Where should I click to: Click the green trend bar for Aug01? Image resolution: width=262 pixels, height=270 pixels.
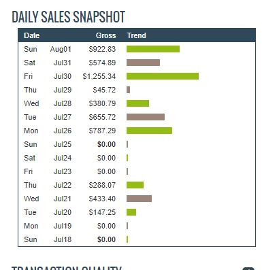pos(153,49)
